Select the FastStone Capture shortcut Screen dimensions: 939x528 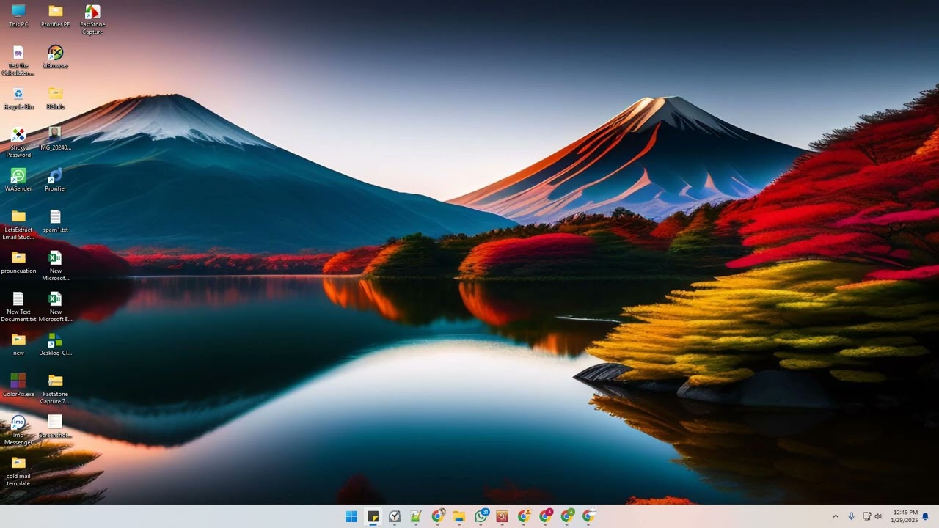92,19
